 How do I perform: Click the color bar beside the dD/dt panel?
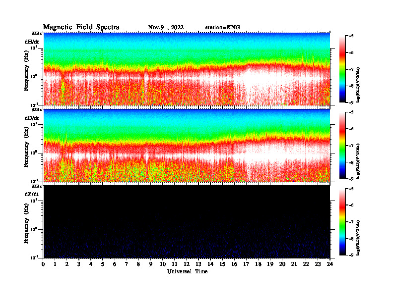(342, 146)
